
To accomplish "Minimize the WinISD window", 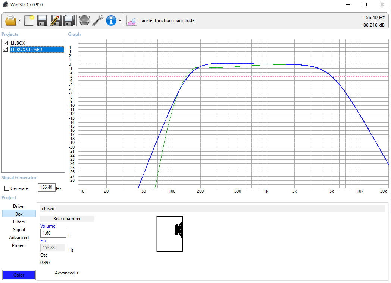I will click(x=348, y=4).
